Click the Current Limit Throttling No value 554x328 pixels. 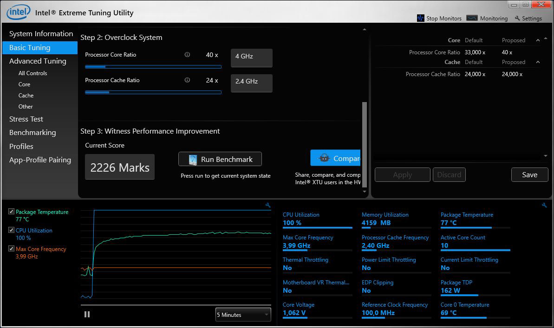click(445, 268)
